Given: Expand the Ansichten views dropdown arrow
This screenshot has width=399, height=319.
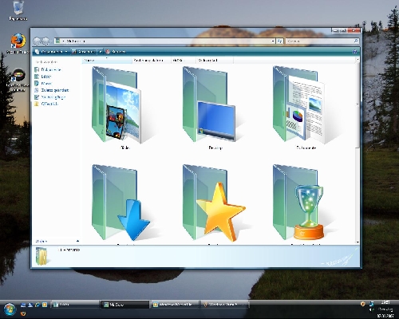Looking at the screenshot, I should (101, 52).
